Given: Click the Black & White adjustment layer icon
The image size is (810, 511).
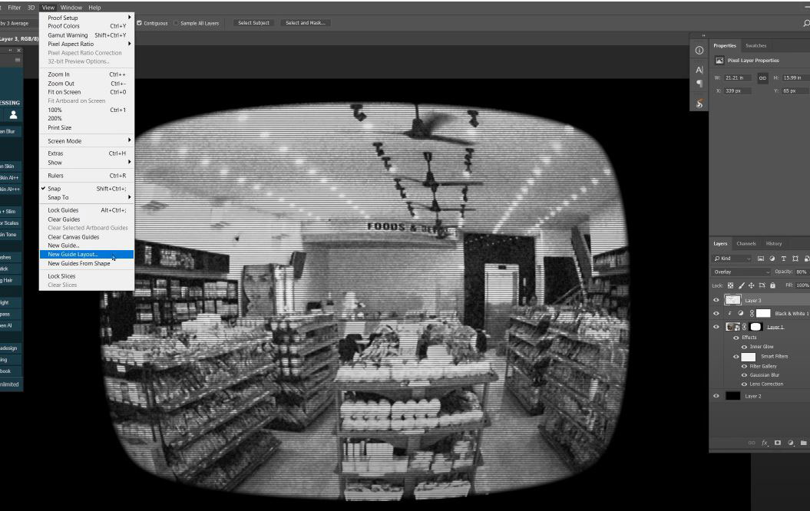Looking at the screenshot, I should (740, 313).
